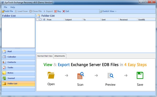Click the Load Scan toolbar icon

[x=16, y=11]
